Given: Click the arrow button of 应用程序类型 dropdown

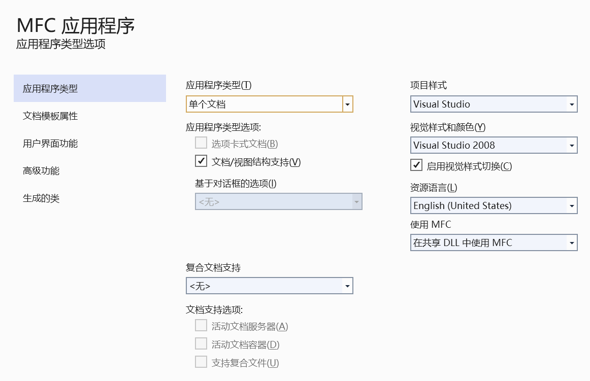Looking at the screenshot, I should tap(348, 104).
